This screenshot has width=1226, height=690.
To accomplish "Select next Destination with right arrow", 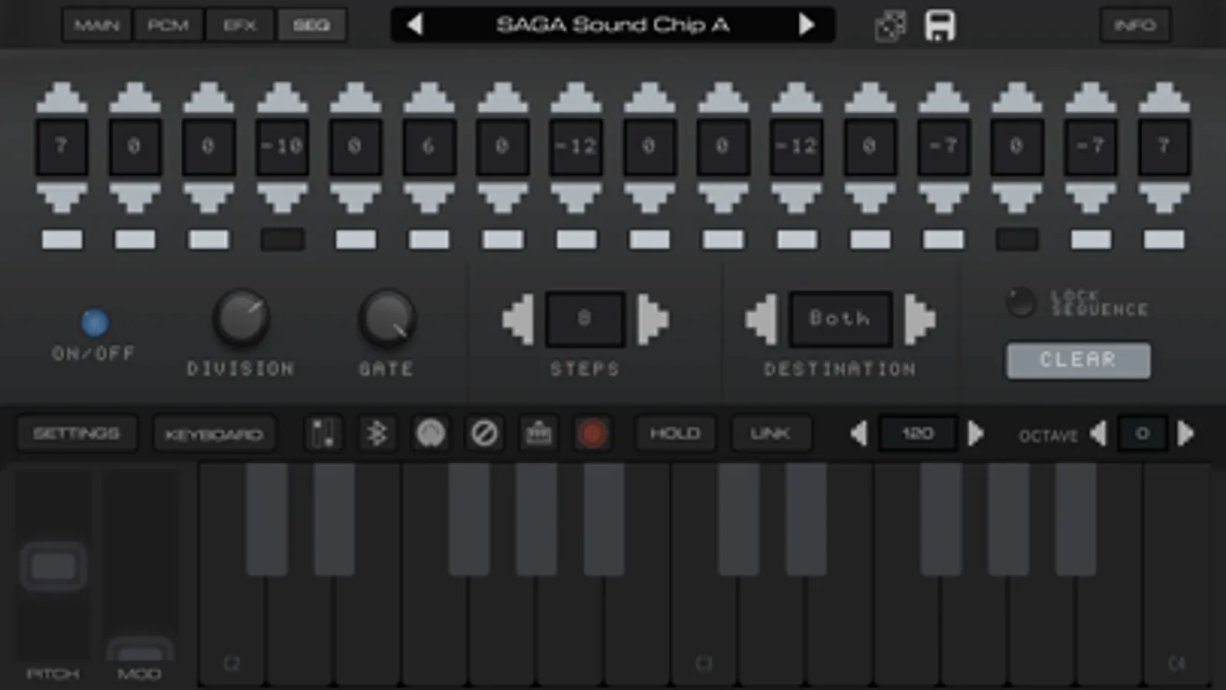I will (920, 319).
